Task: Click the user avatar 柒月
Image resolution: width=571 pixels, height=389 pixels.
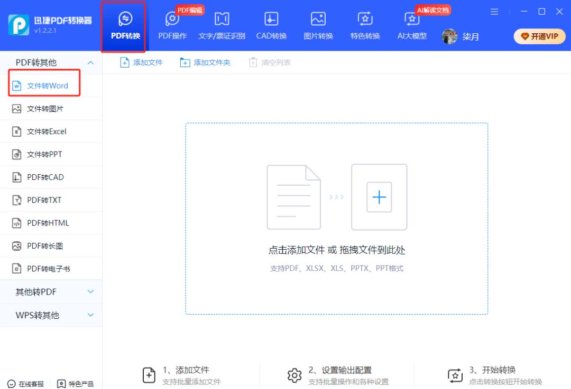Action: coord(449,36)
